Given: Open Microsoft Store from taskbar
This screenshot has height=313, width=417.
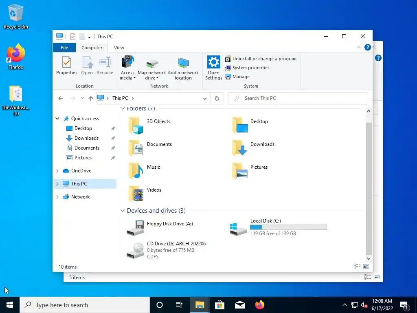Looking at the screenshot, I should pos(219,305).
